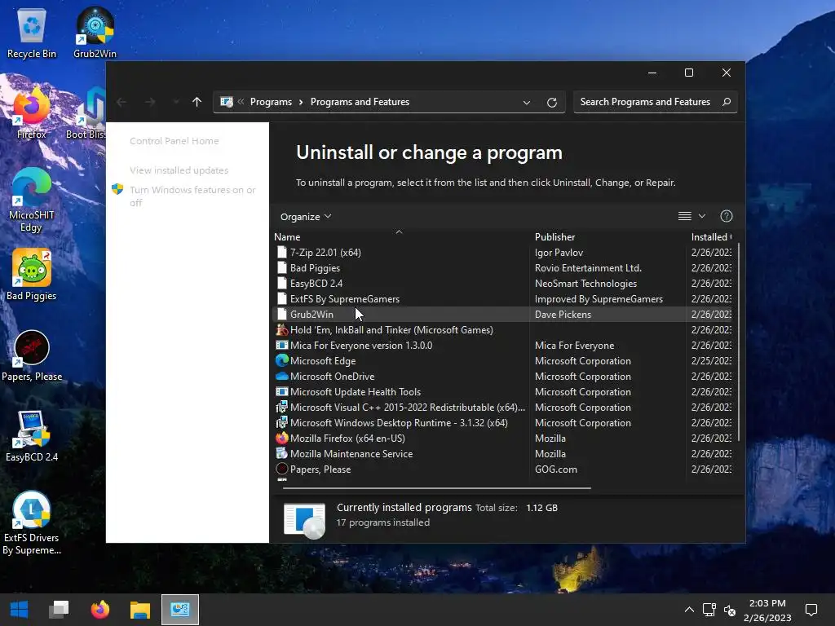Image resolution: width=835 pixels, height=626 pixels.
Task: Click the Forward navigation arrow
Action: (x=150, y=102)
